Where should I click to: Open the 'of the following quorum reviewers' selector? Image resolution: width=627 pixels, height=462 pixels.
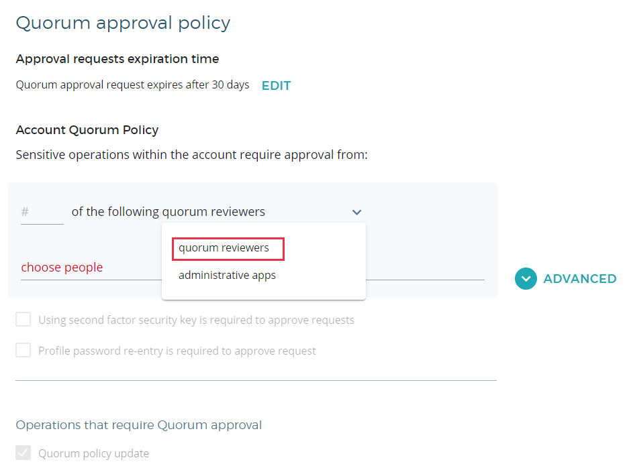coord(168,212)
